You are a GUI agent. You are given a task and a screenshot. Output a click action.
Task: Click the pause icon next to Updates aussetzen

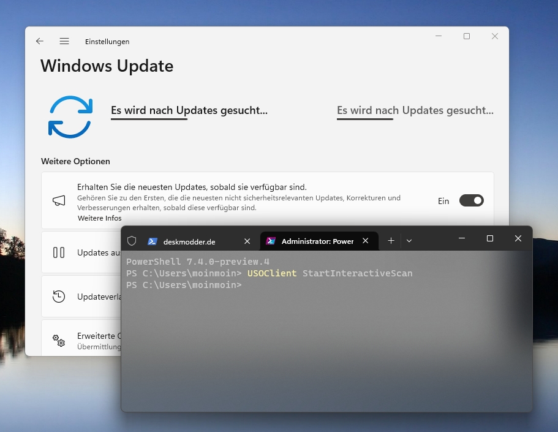pos(59,252)
